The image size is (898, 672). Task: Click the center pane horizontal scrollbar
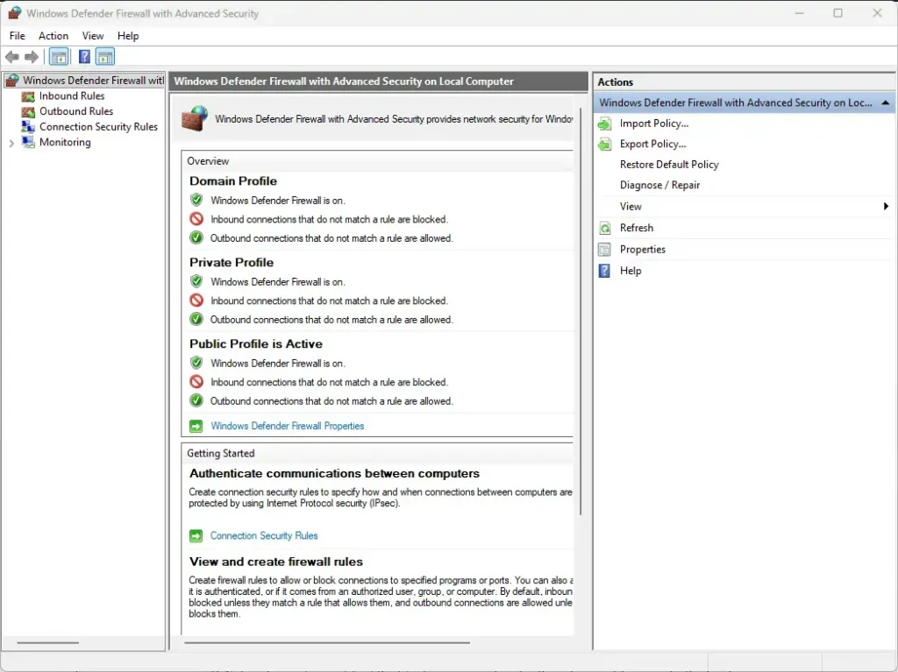pyautogui.click(x=327, y=642)
